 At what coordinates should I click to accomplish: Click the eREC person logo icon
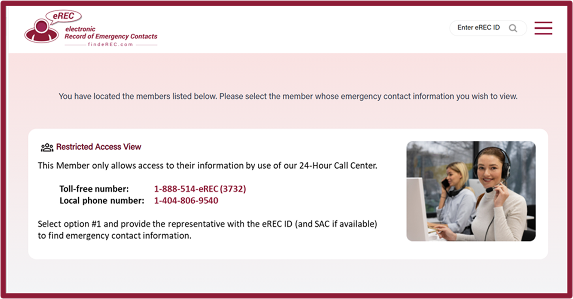click(x=41, y=31)
